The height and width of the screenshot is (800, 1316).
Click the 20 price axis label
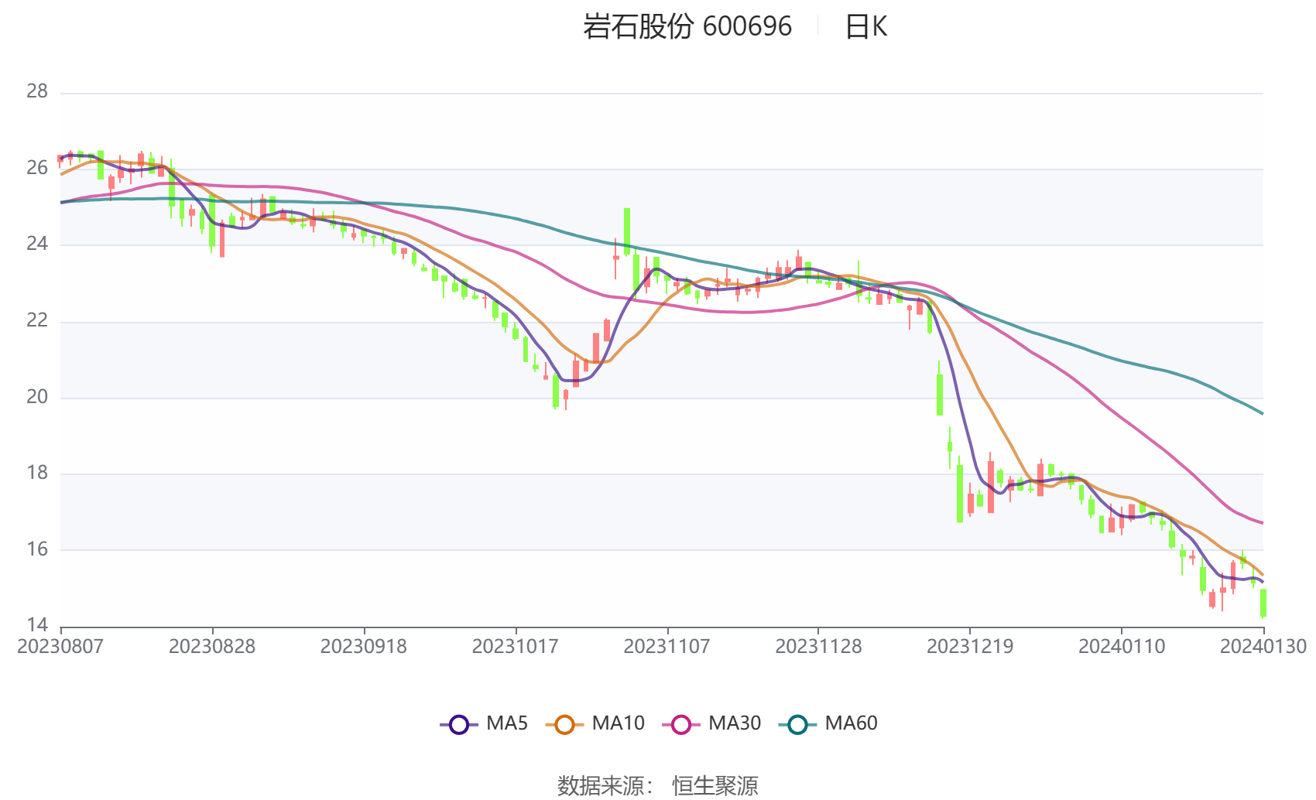pos(37,397)
